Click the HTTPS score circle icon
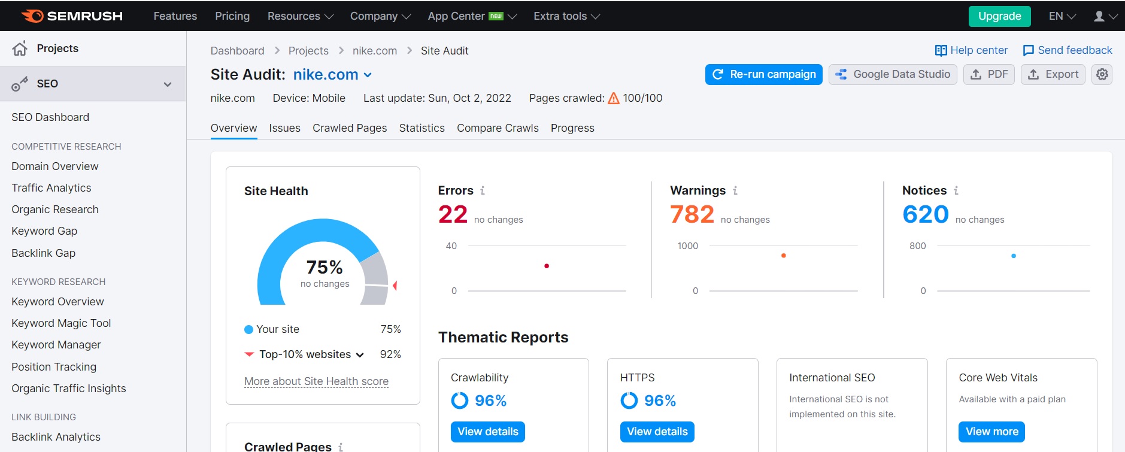Viewport: 1125px width, 452px height. 629,400
